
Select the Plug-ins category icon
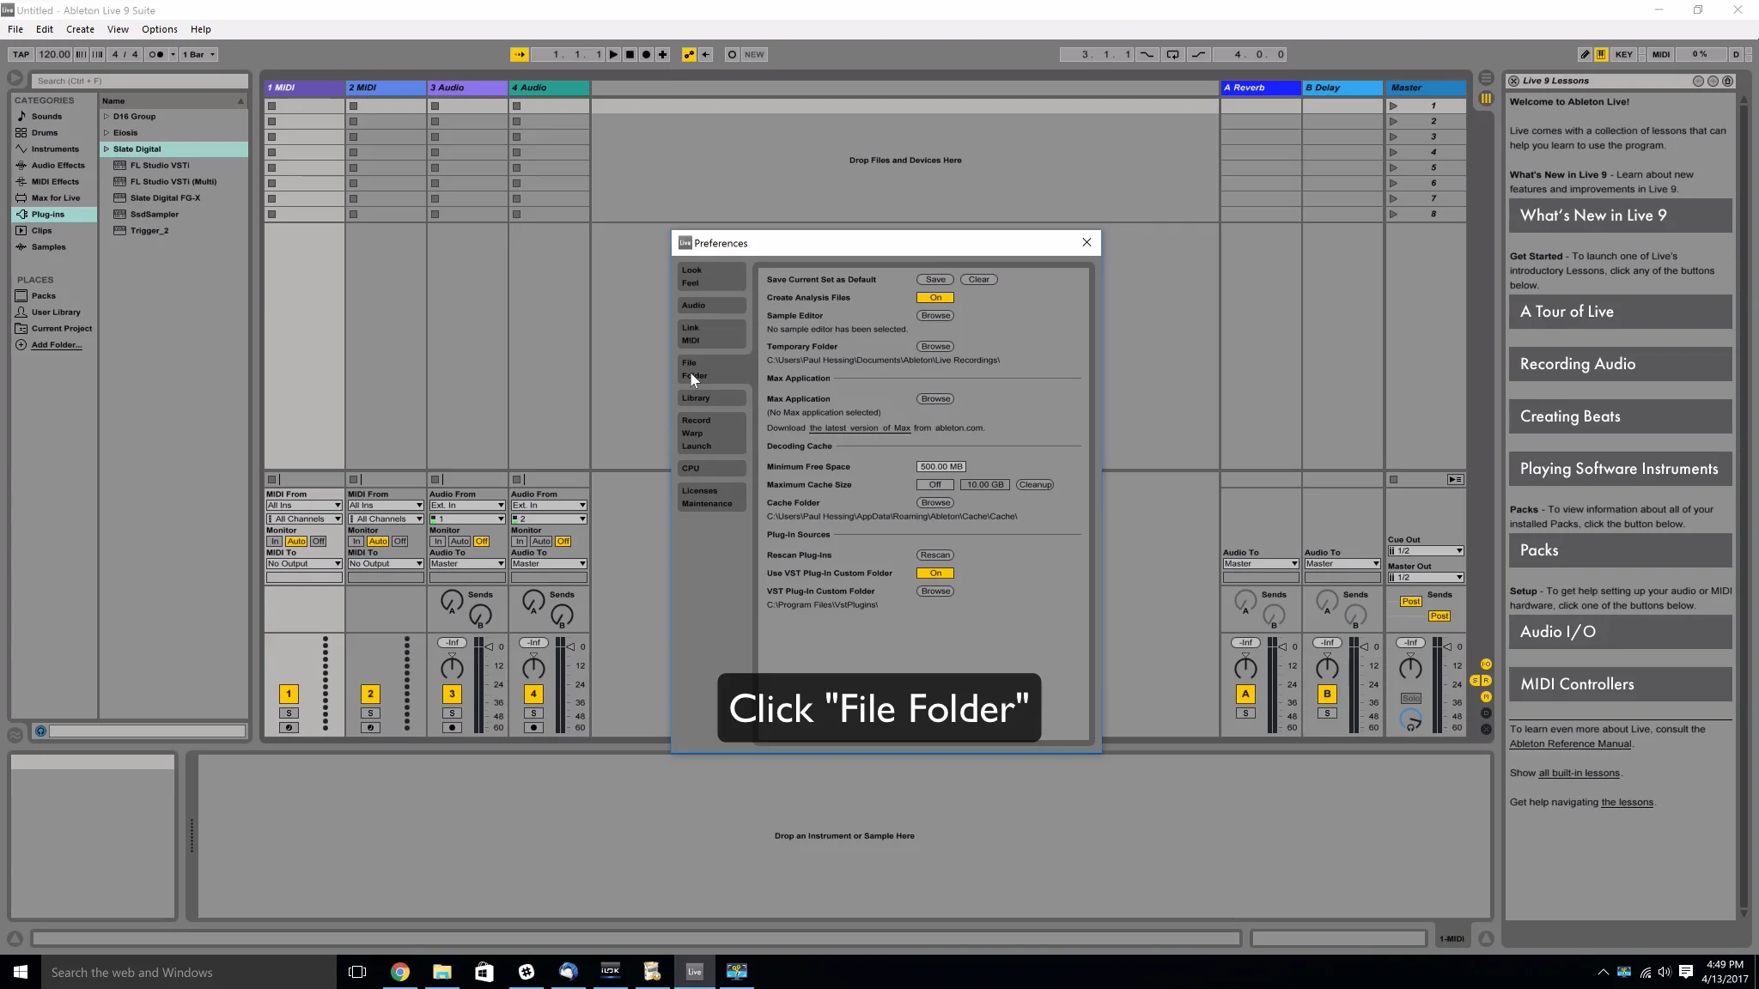click(21, 215)
